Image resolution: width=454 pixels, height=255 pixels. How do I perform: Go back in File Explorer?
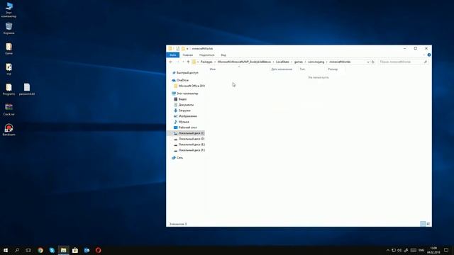coord(171,62)
